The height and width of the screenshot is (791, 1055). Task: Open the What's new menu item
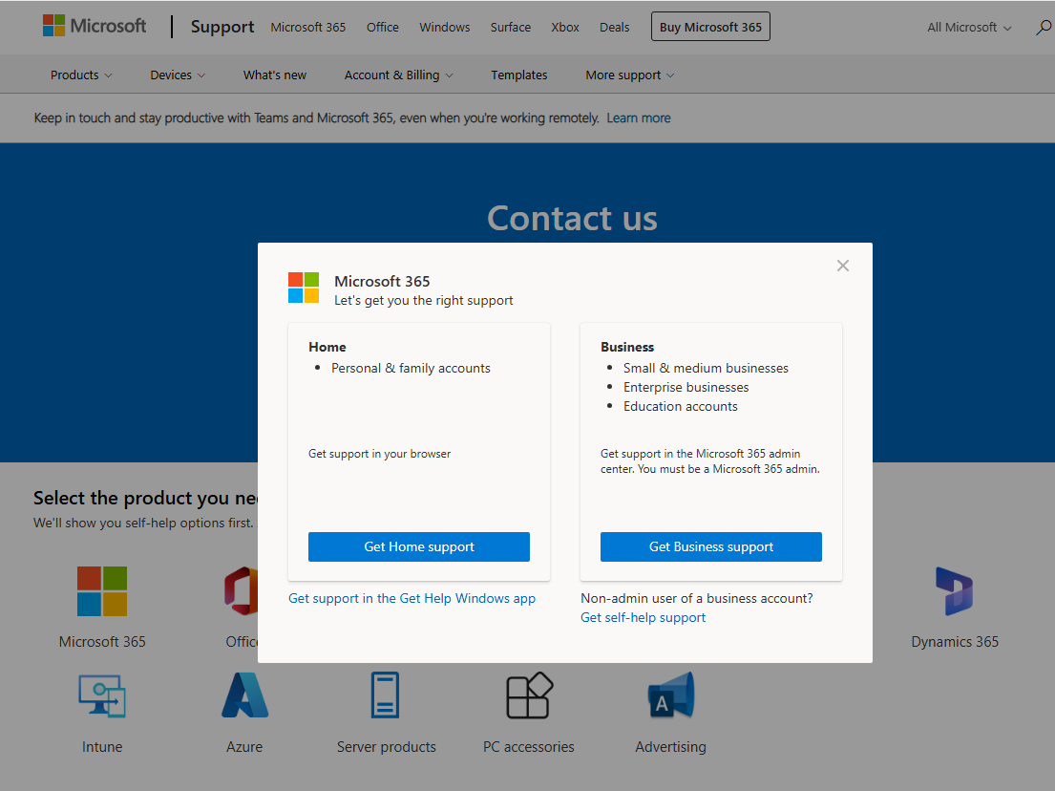pos(275,75)
